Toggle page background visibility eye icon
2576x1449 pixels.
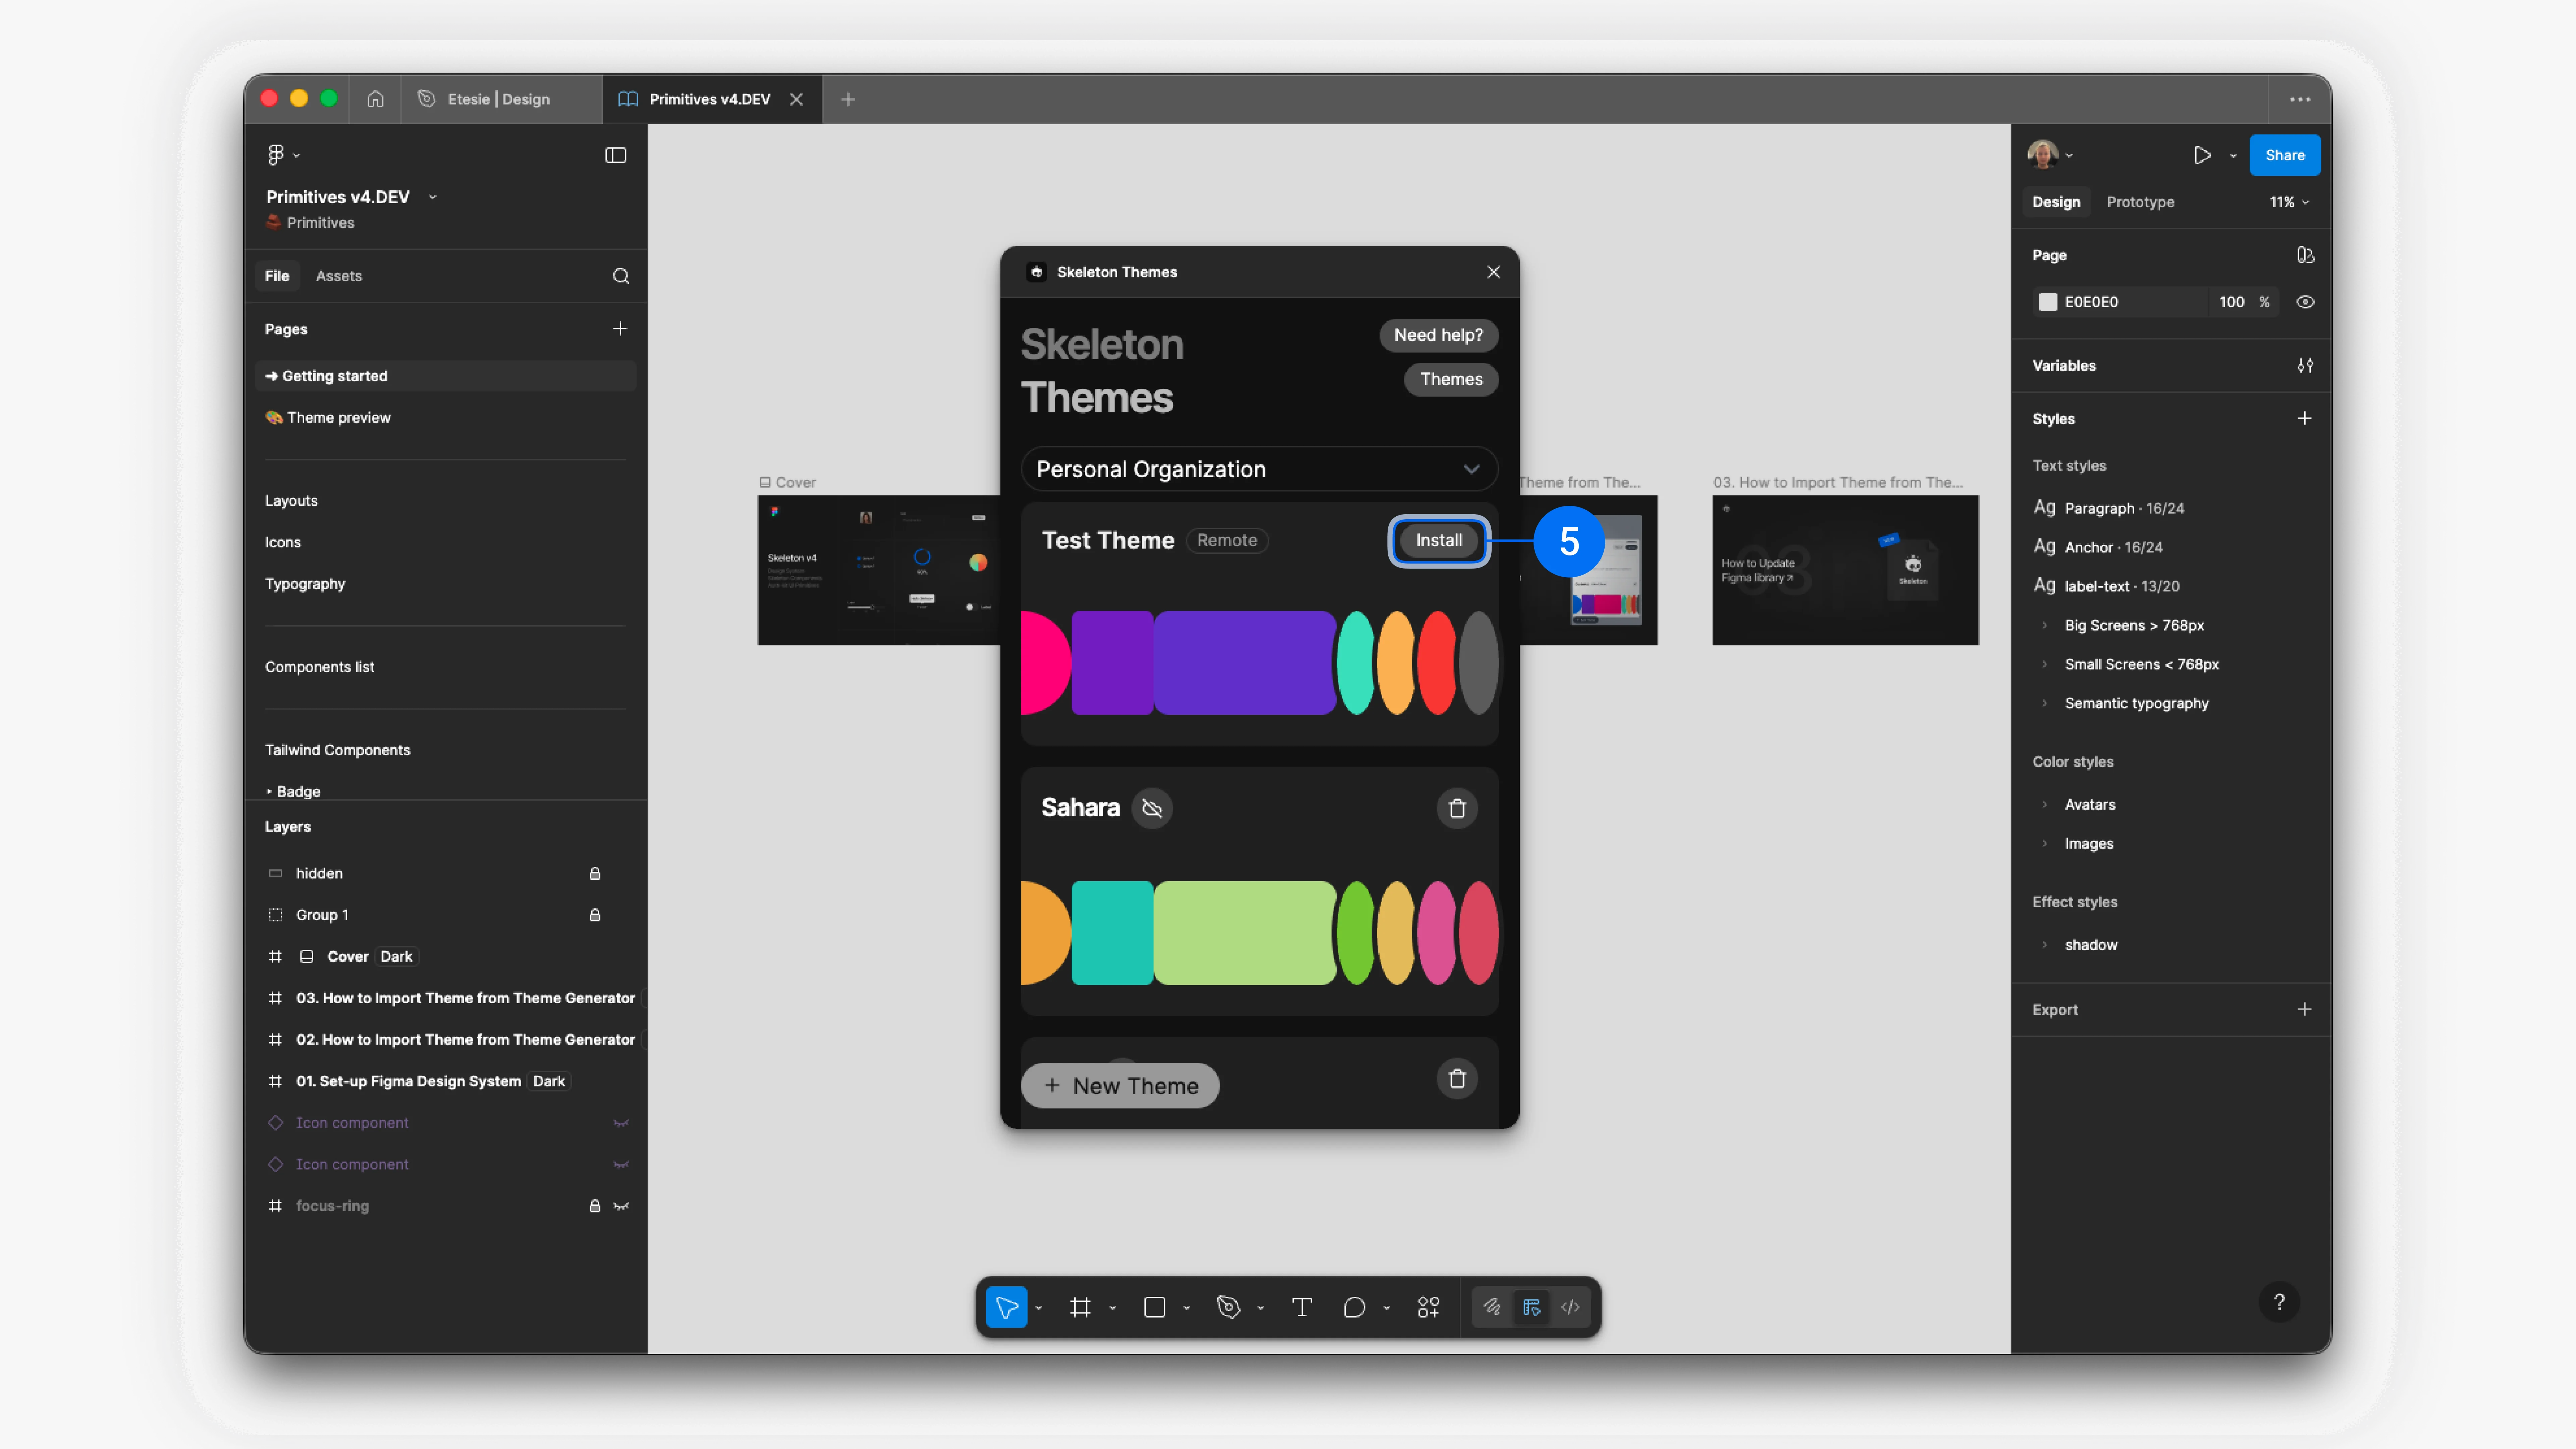click(x=2305, y=302)
